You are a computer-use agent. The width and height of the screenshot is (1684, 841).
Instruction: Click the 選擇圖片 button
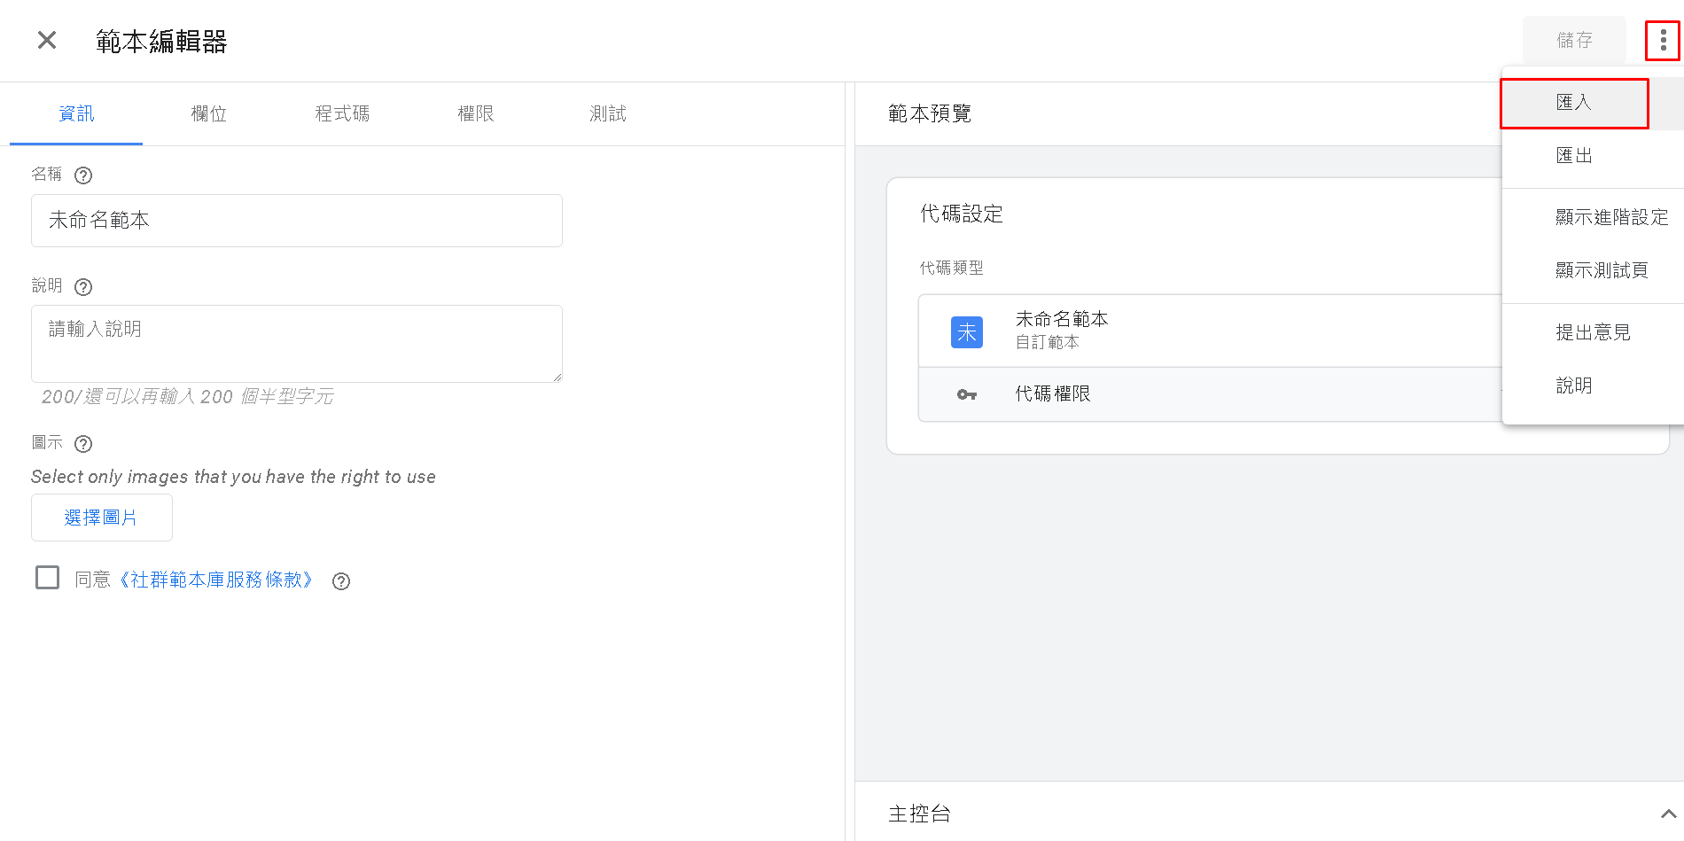(101, 518)
